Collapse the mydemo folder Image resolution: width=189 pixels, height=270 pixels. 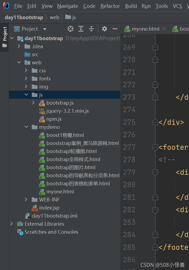(x=26, y=127)
